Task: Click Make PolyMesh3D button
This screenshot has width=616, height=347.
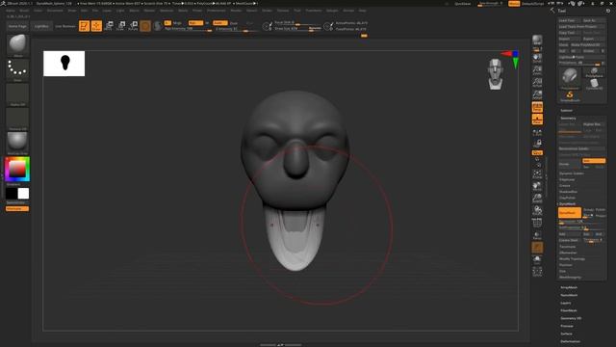Action: click(x=588, y=45)
